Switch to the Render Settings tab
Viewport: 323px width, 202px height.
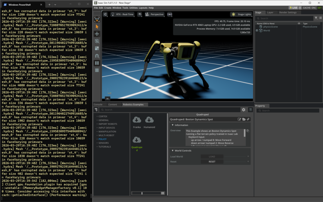(x=288, y=13)
